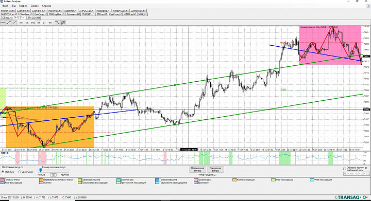
Task: Open the Справка menu
Action: click(46, 6)
